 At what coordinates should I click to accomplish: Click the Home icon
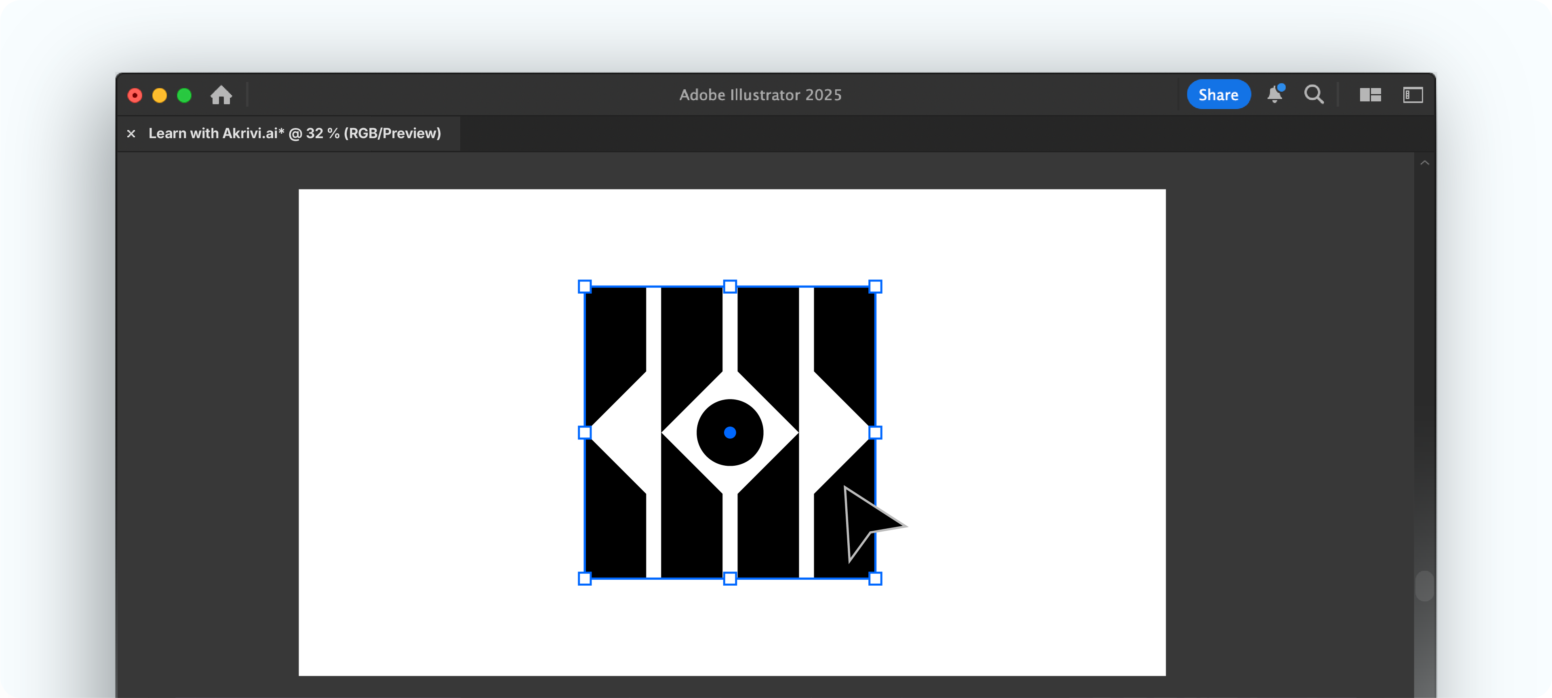coord(221,95)
